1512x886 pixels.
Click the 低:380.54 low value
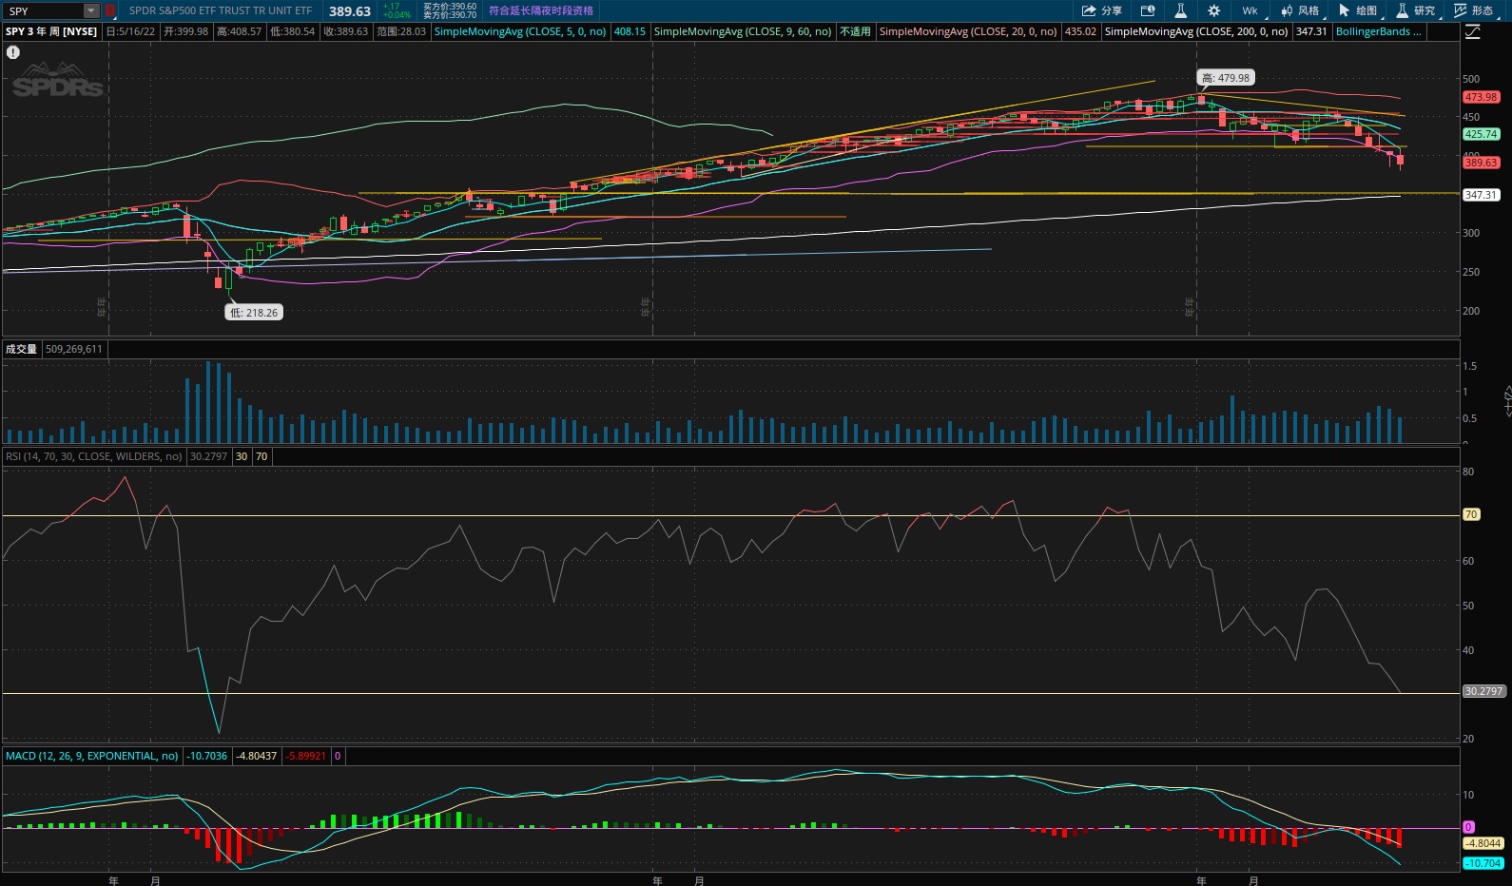click(292, 31)
